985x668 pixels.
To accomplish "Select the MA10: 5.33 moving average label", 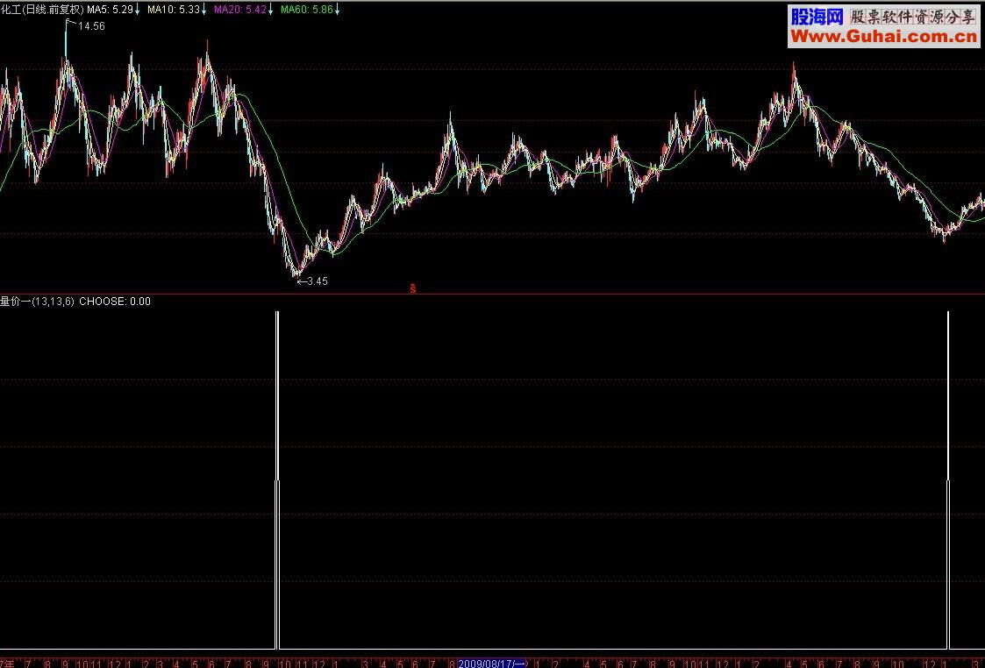I will pos(178,10).
